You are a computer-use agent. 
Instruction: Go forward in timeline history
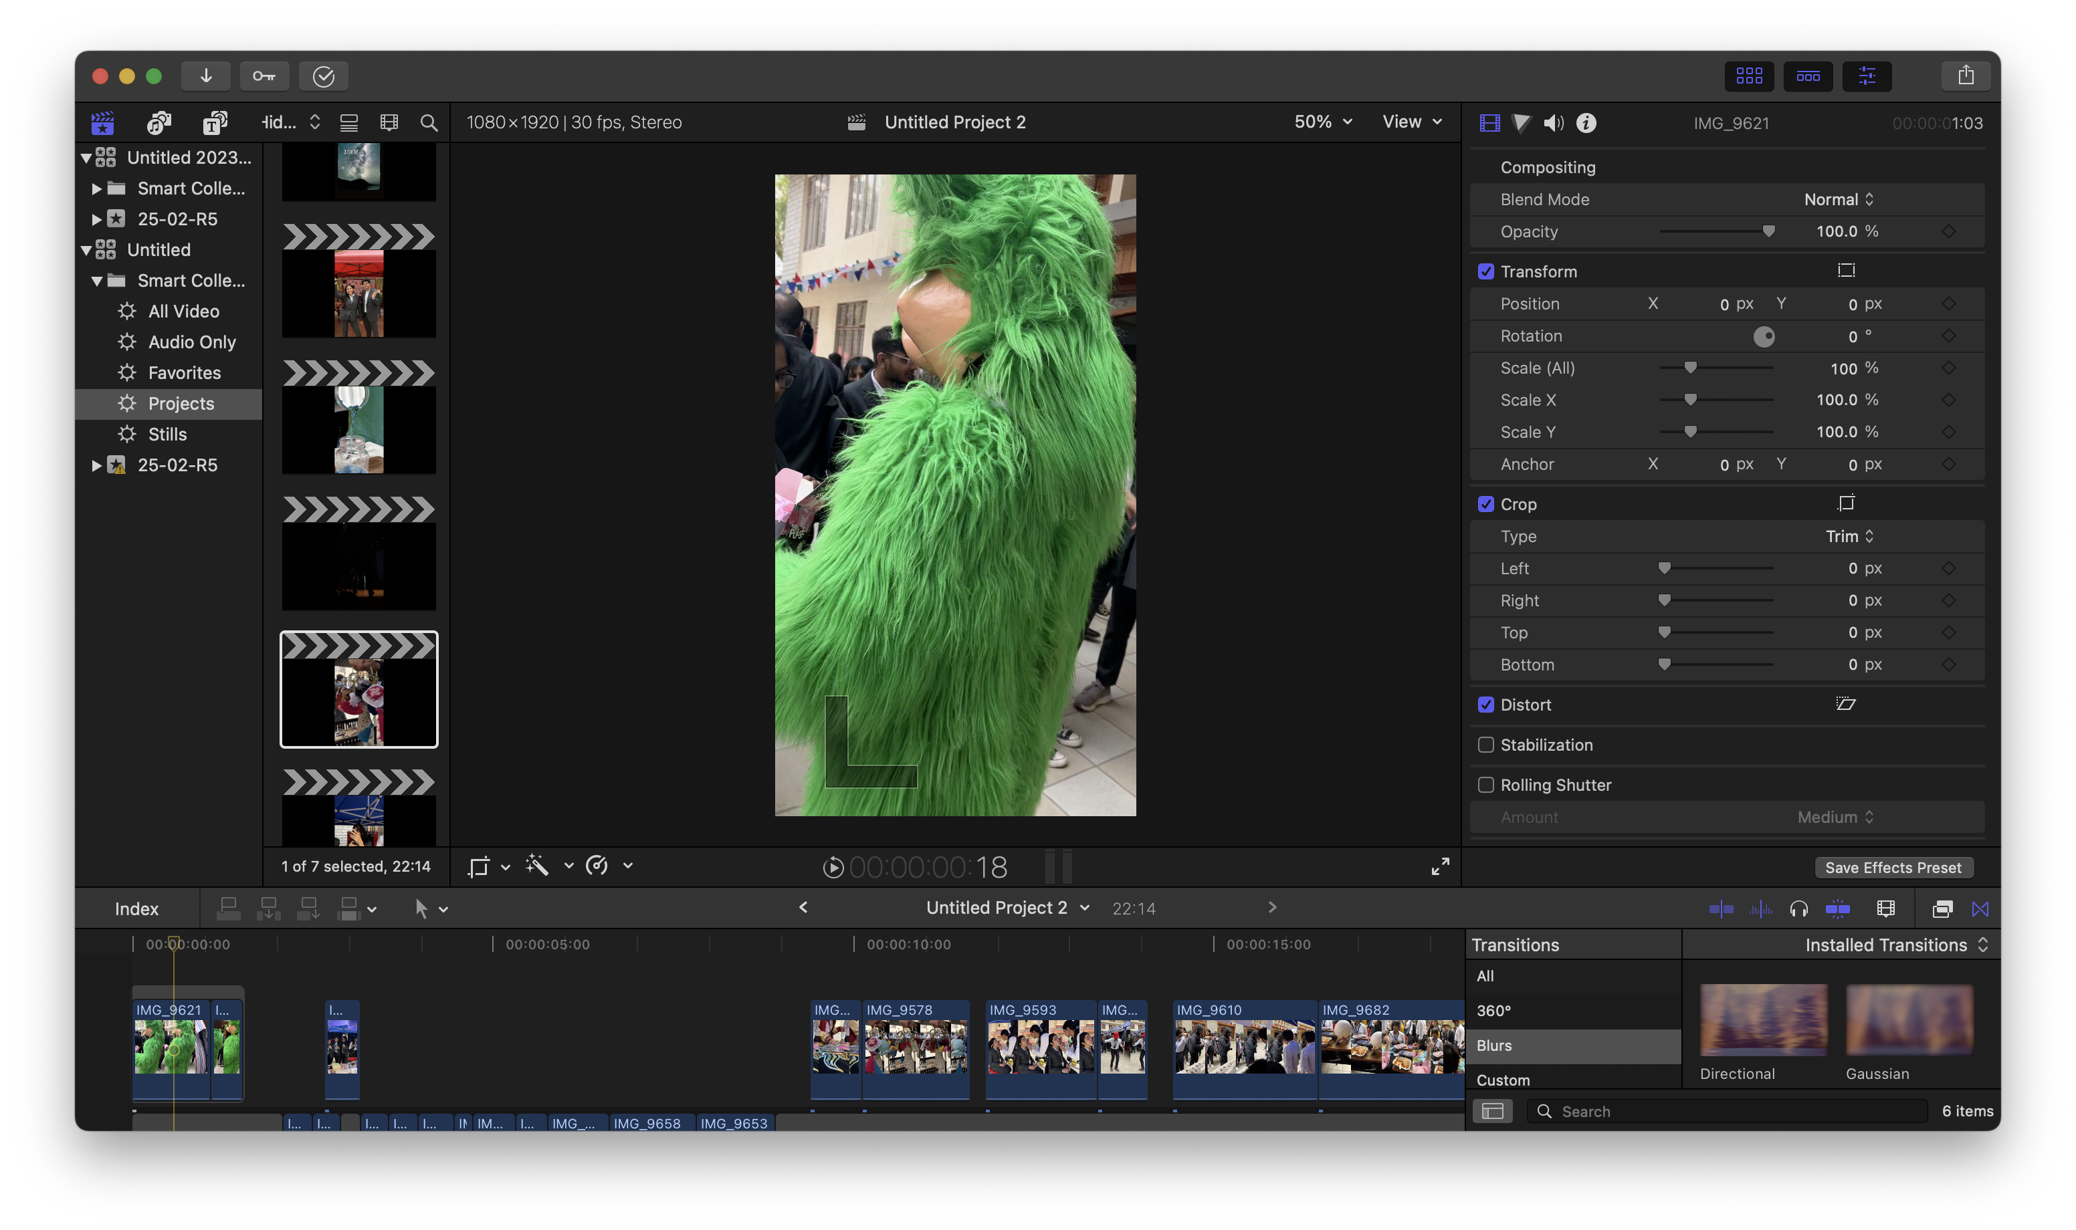coord(1272,908)
